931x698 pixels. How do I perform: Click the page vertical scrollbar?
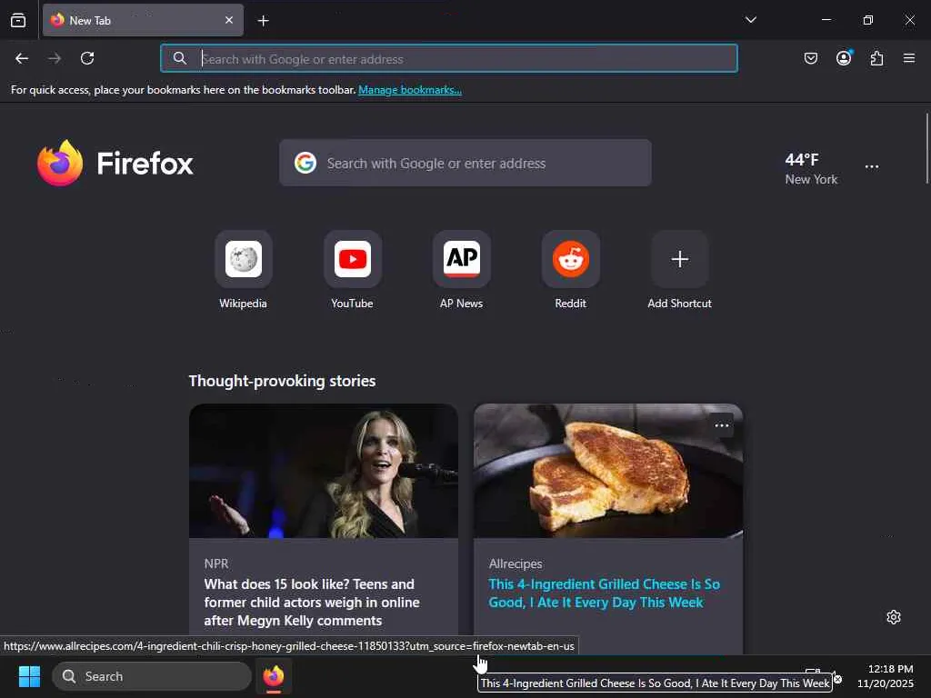[x=926, y=148]
